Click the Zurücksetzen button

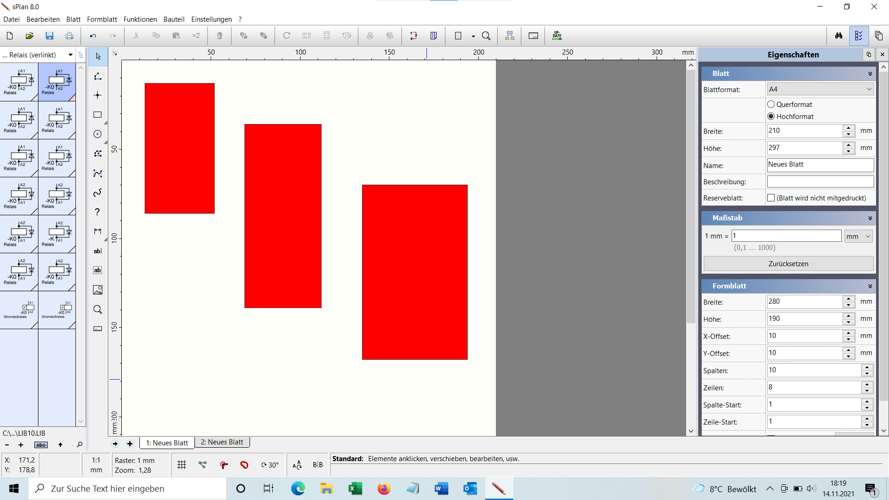pyautogui.click(x=789, y=264)
